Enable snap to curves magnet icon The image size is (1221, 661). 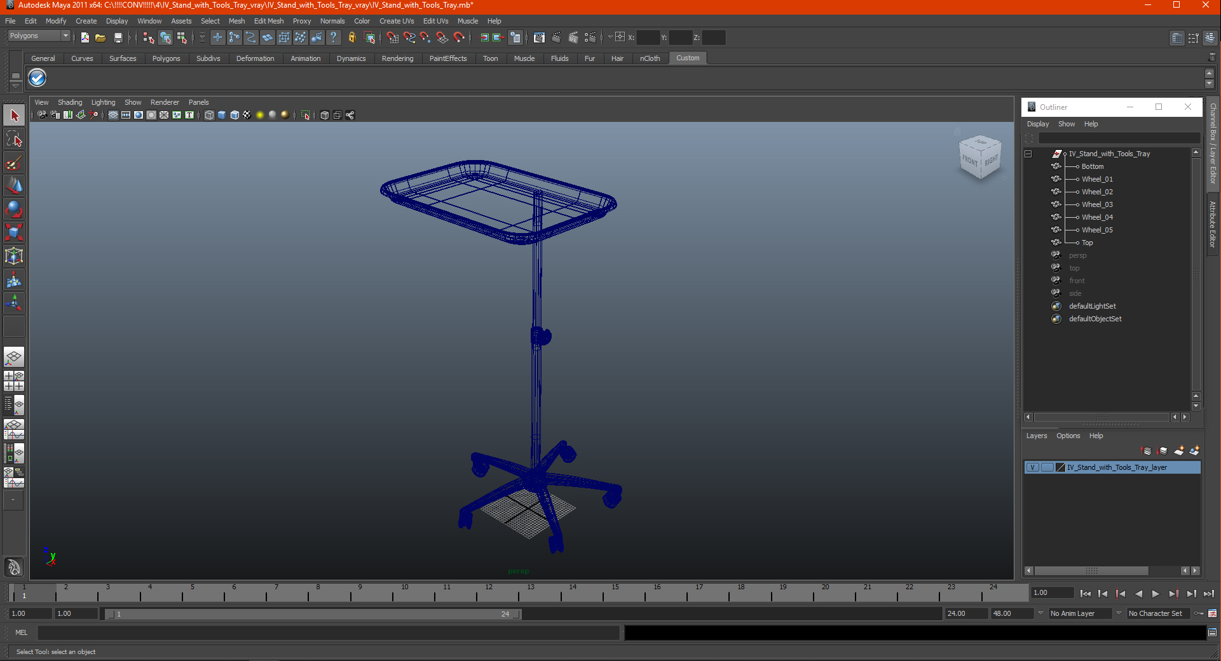tap(409, 37)
